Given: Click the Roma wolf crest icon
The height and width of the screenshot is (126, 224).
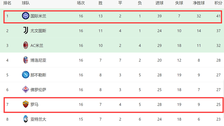Looking at the screenshot, I should [26, 104].
